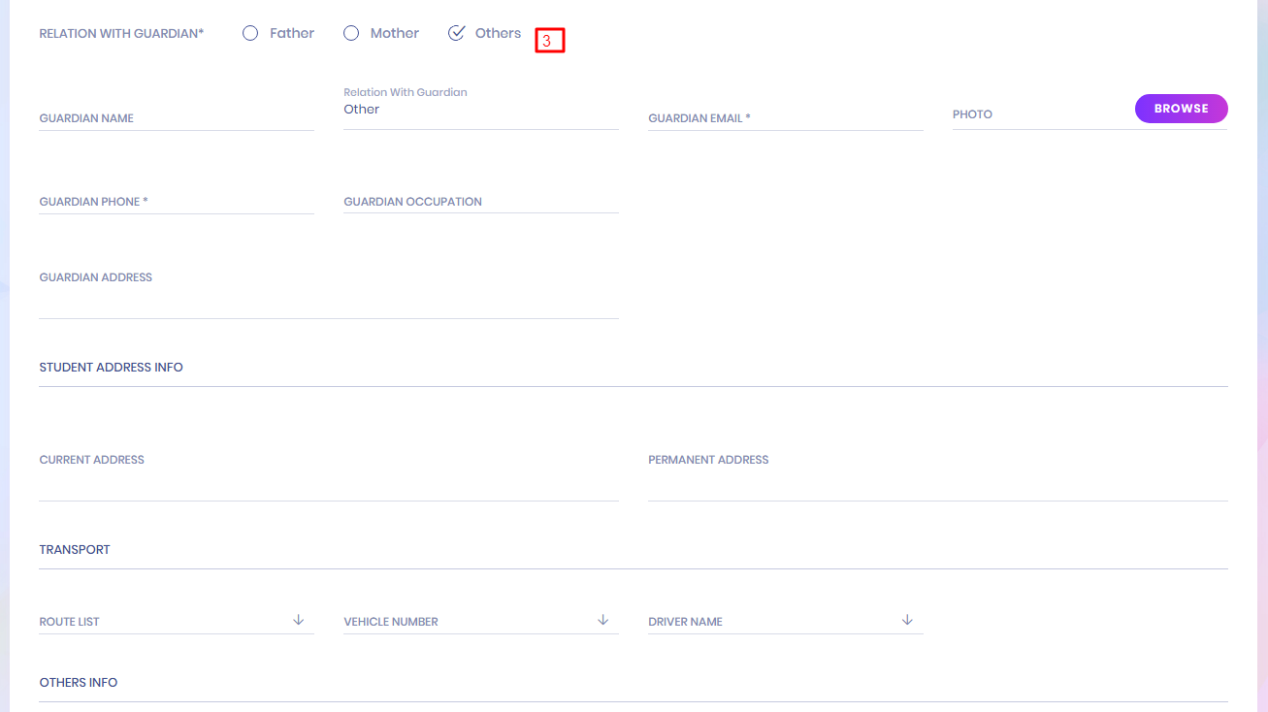Select the Guardian Occupation field
This screenshot has width=1268, height=712.
[480, 201]
